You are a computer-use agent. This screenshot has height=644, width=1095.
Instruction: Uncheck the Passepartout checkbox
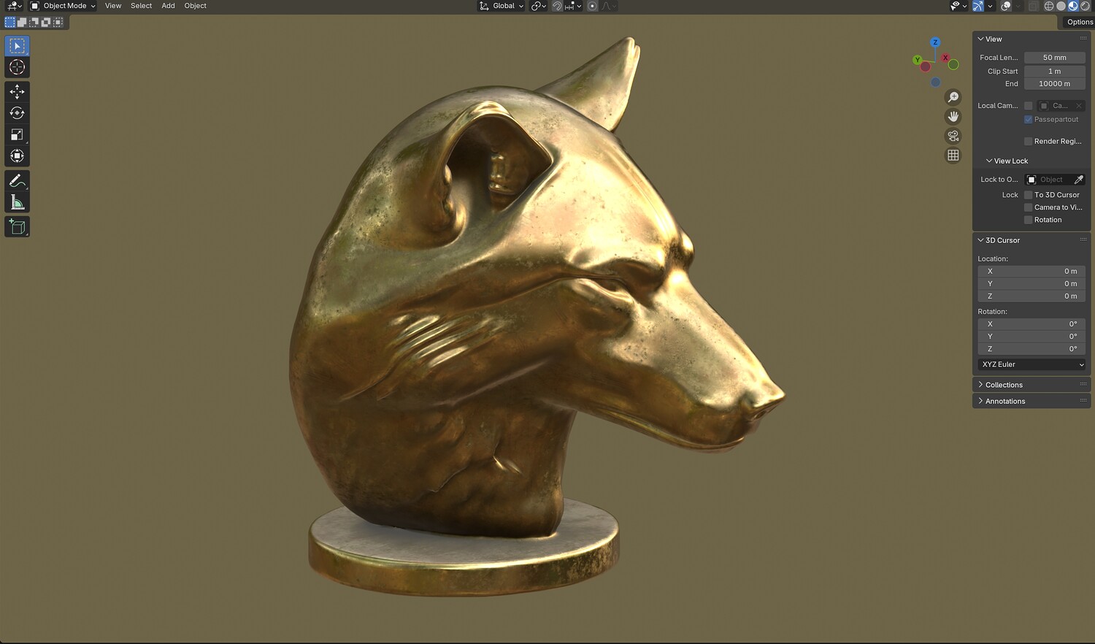(x=1029, y=120)
